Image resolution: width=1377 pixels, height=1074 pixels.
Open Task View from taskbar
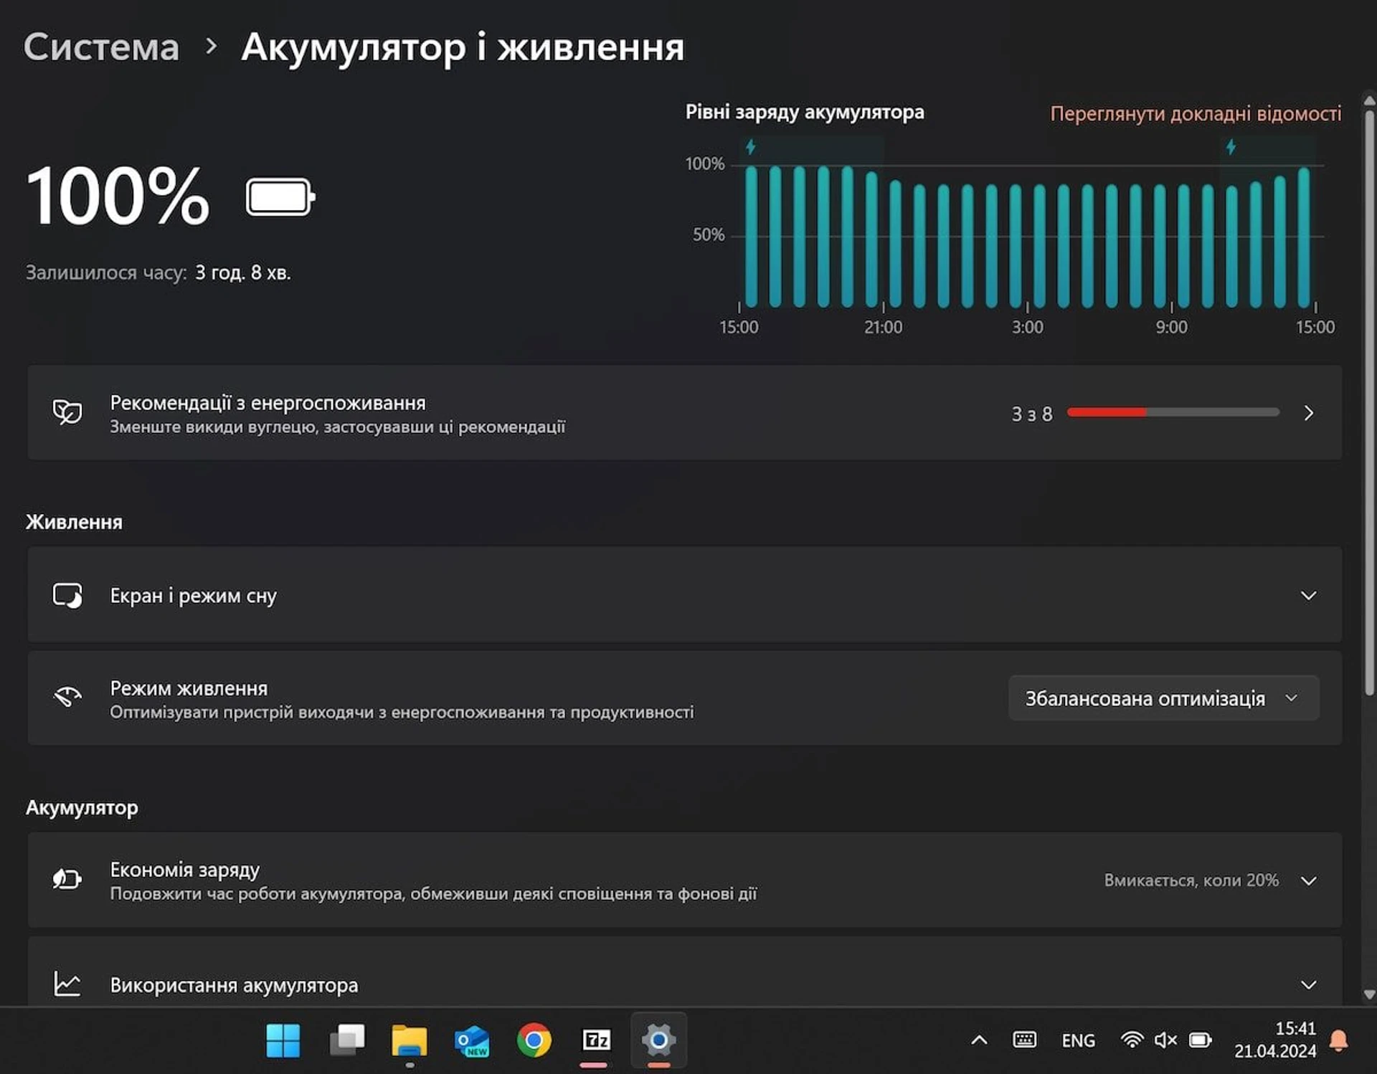coord(347,1041)
